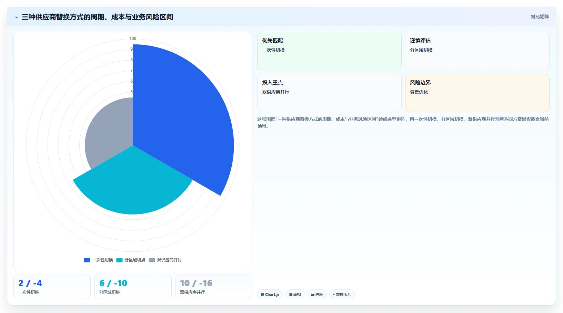Viewport: 563px width, 313px height.
Task: Click the paragraph starting 这张图把
Action: coord(403,123)
